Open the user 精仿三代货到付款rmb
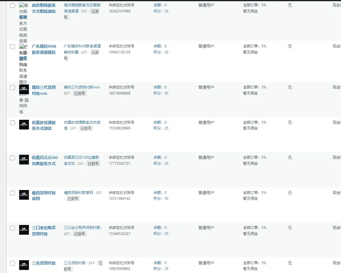This screenshot has height=273, width=341. click(x=44, y=90)
